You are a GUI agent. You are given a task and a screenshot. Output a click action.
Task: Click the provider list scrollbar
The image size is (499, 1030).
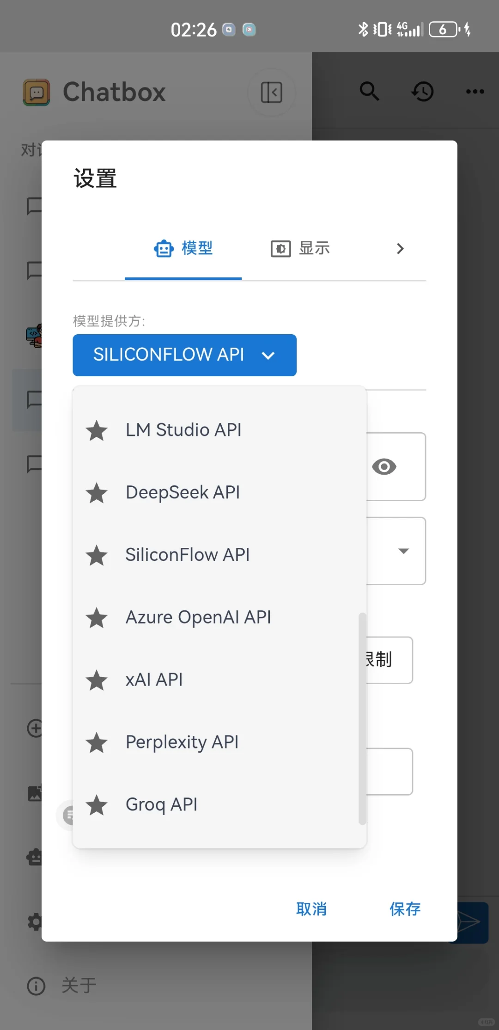pyautogui.click(x=362, y=719)
